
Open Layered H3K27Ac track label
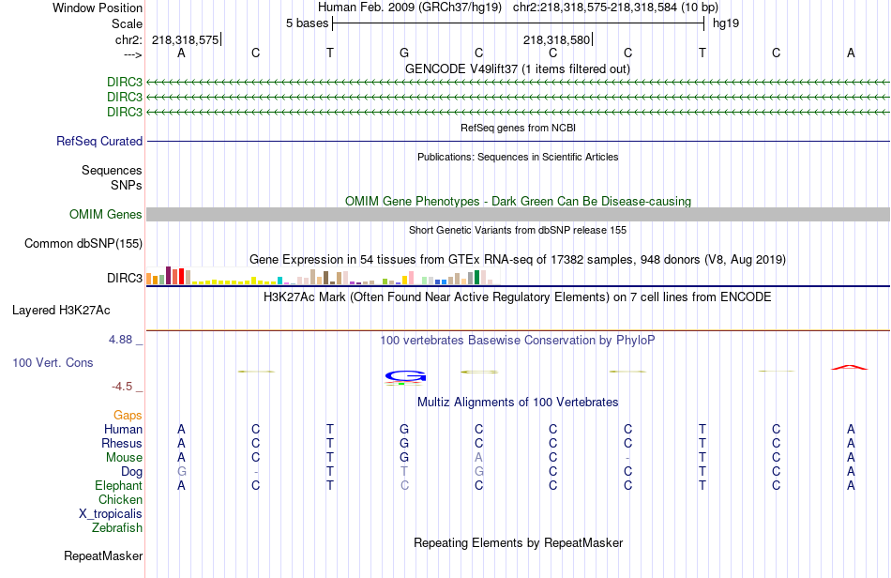61,311
